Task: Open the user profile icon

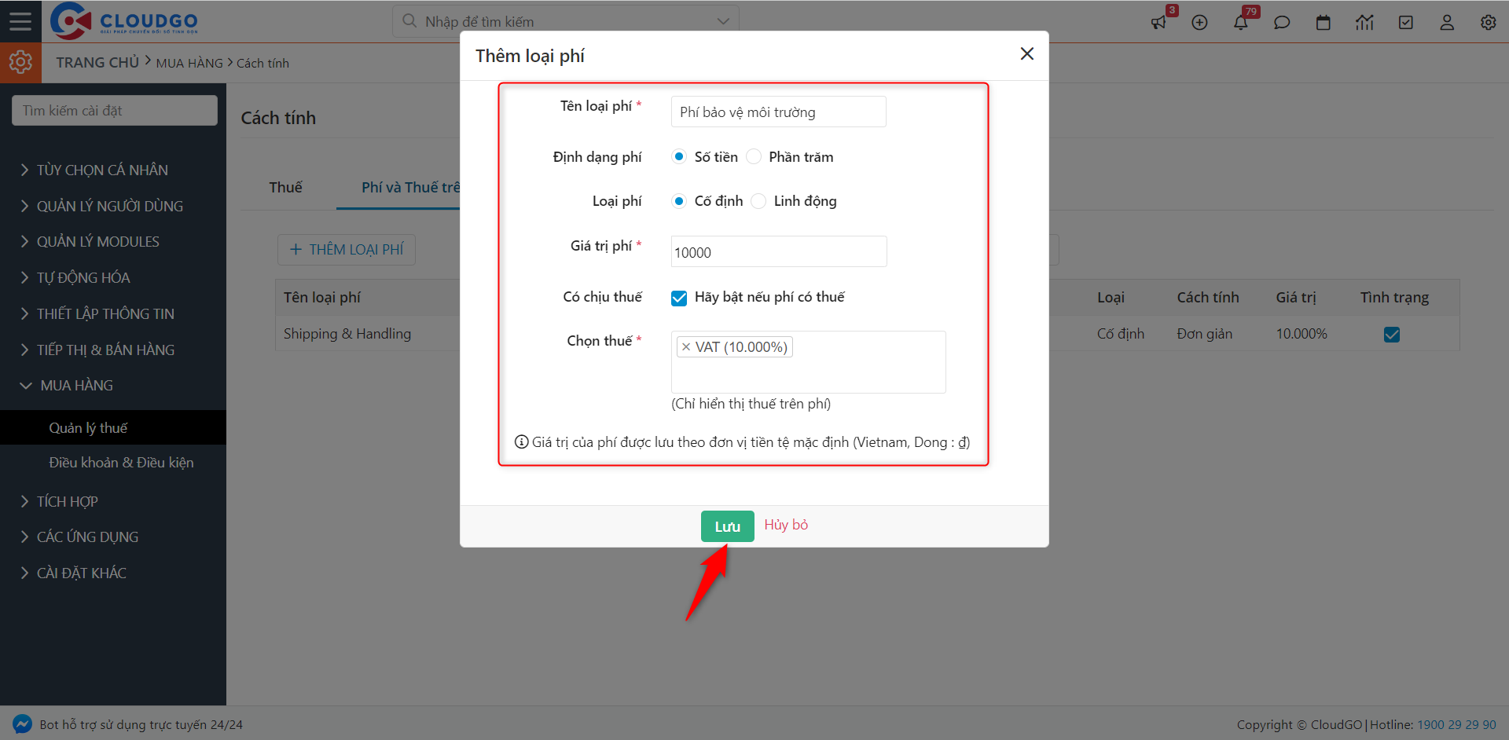Action: point(1447,22)
